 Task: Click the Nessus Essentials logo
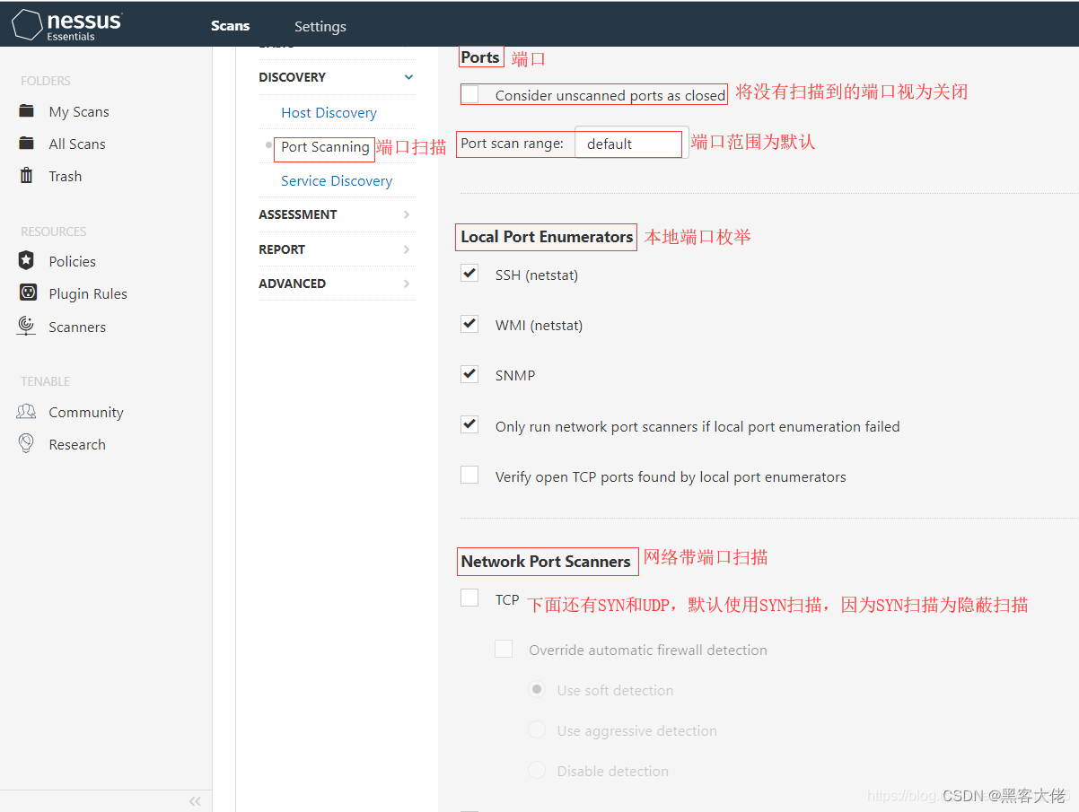[x=67, y=24]
